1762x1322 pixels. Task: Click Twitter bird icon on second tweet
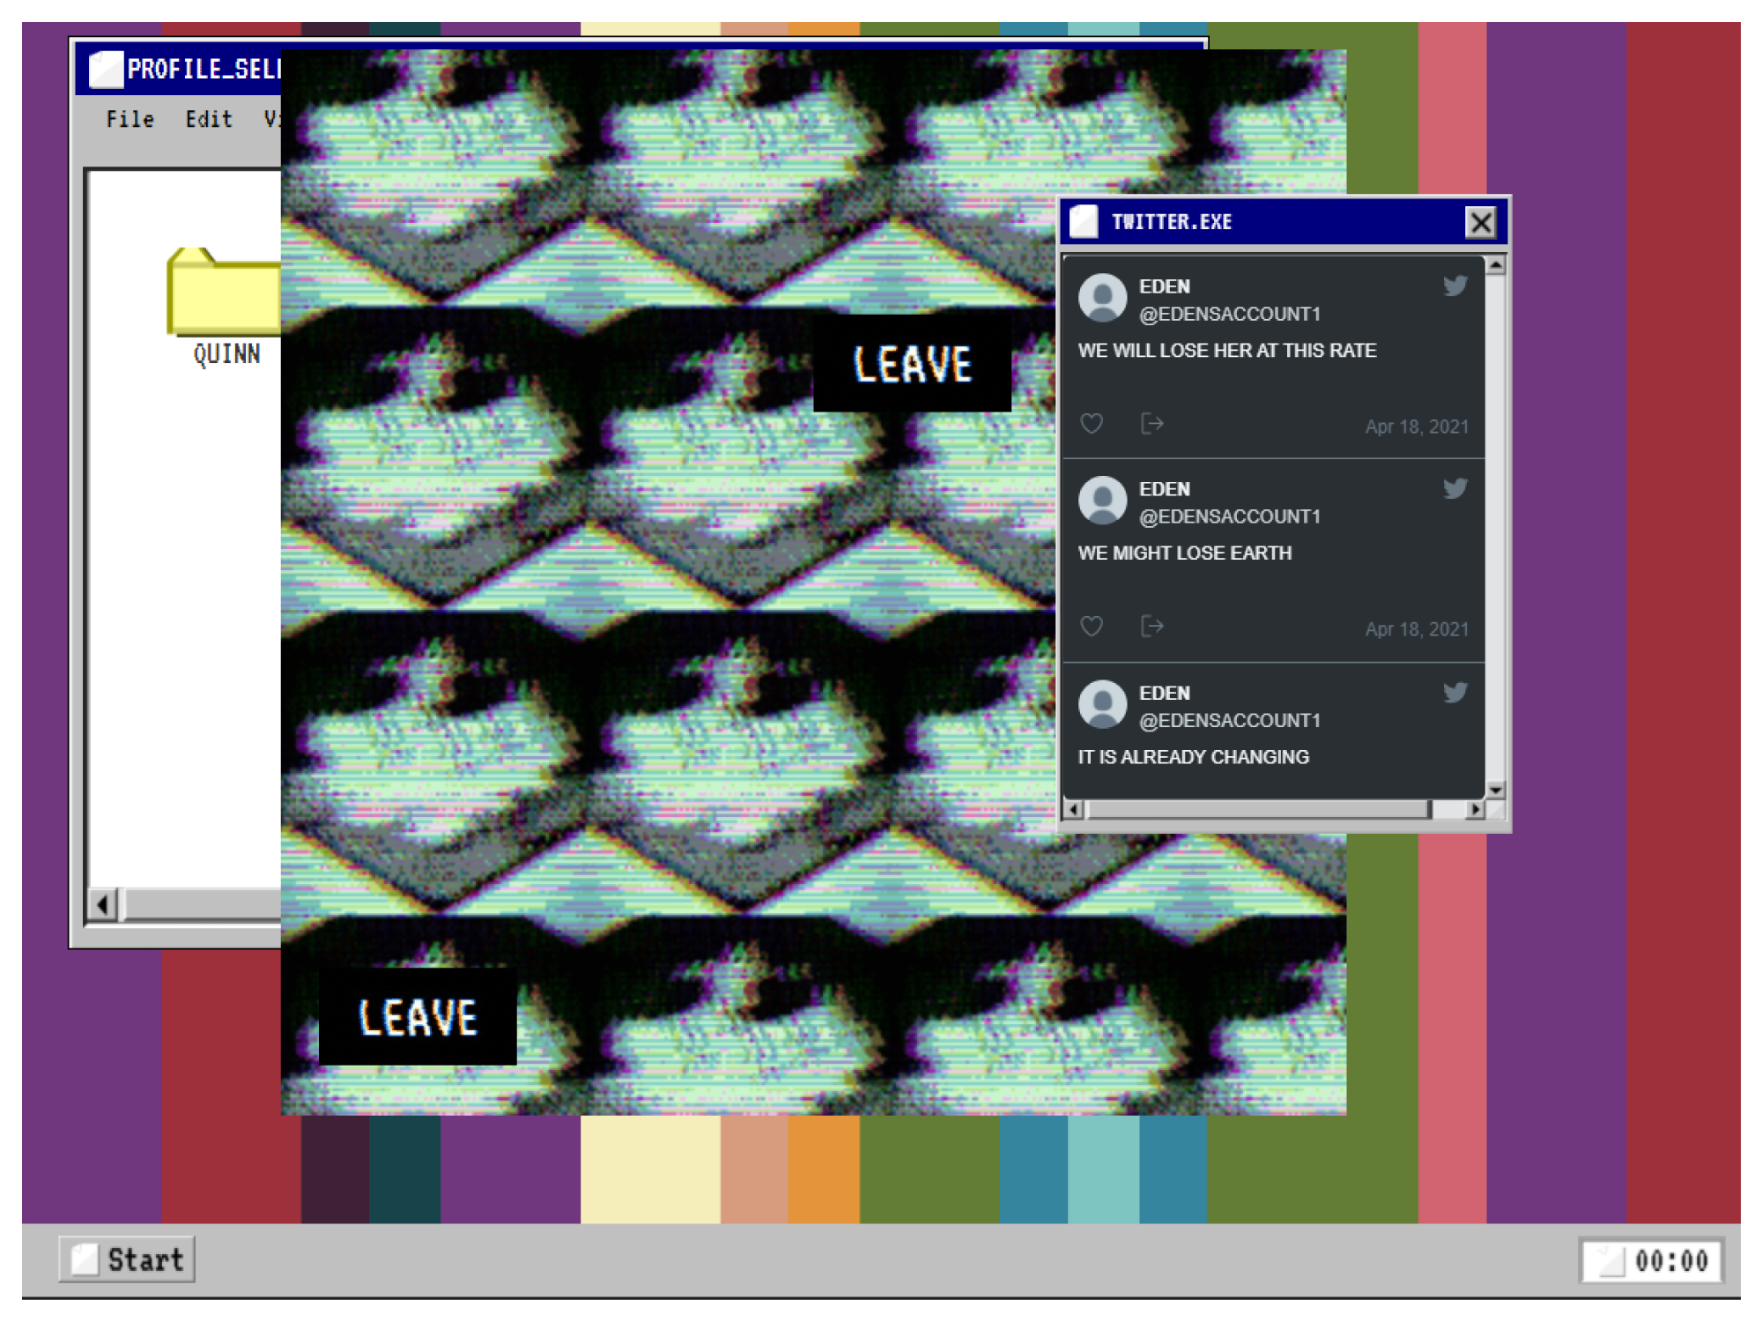(x=1455, y=488)
